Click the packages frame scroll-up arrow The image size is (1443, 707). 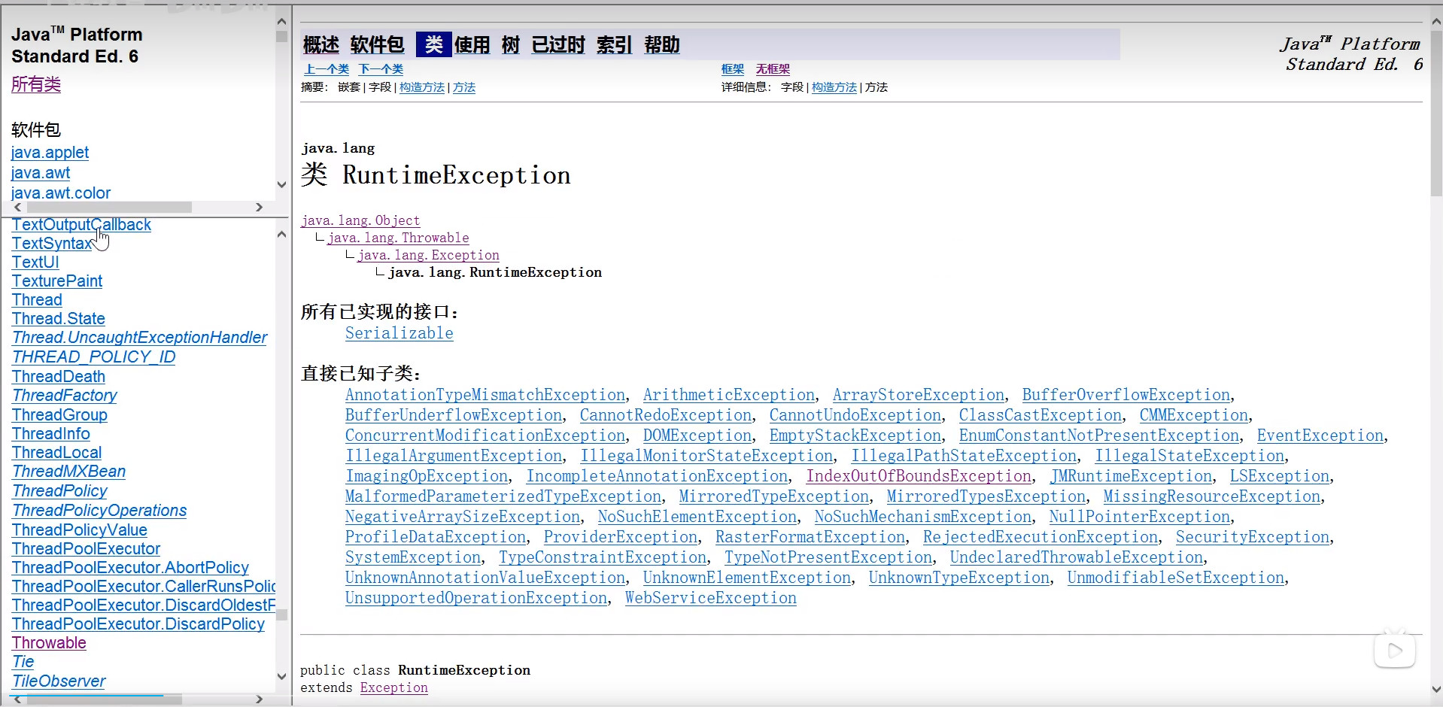click(x=281, y=22)
